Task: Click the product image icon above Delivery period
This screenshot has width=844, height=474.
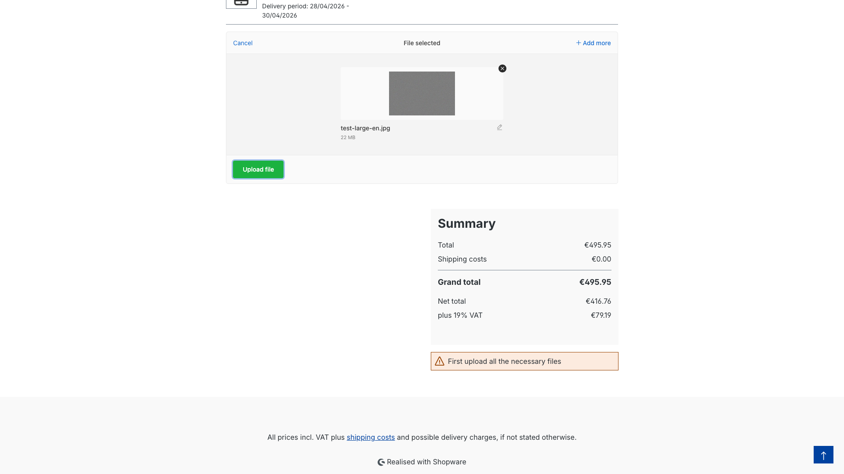Action: point(241,4)
